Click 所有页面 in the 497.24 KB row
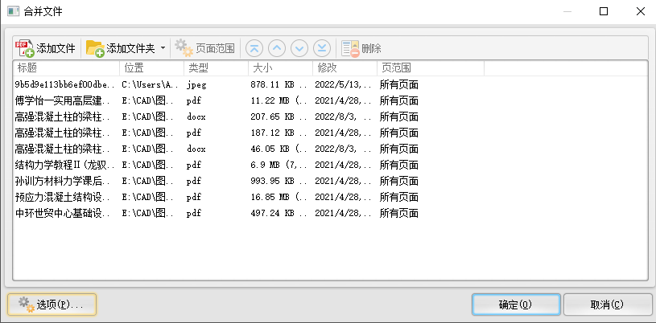The height and width of the screenshot is (323, 656). 398,213
